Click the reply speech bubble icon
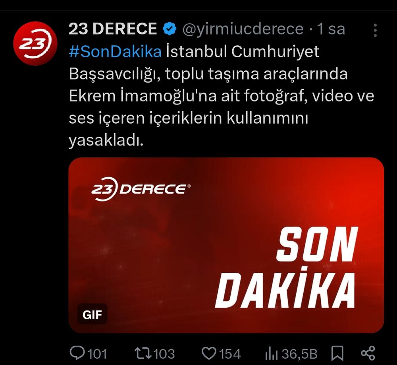Screen dimensions: 397x365 pyautogui.click(x=77, y=353)
